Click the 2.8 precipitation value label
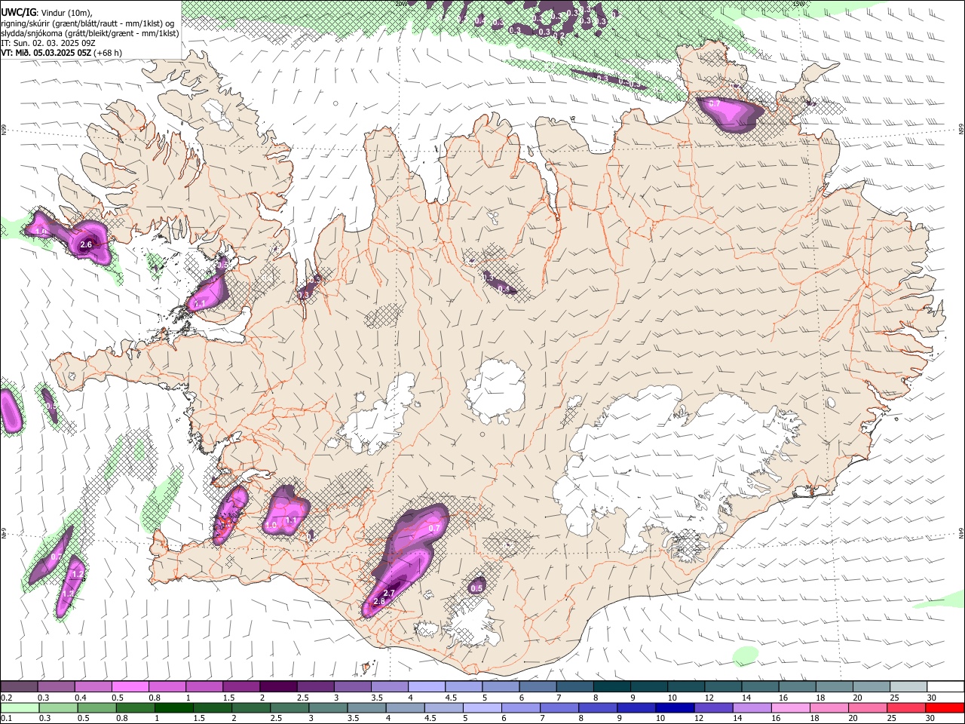 [378, 601]
